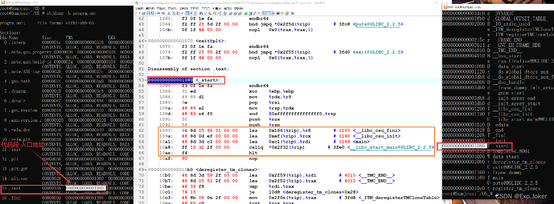
Task: Click the Cut scissors icon
Action: click(169, 13)
